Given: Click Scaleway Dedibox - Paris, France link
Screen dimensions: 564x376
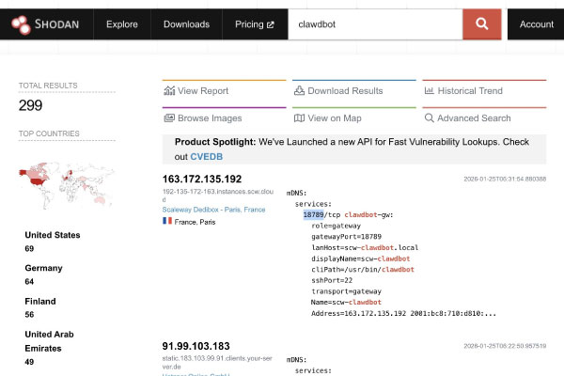Looking at the screenshot, I should (x=213, y=210).
